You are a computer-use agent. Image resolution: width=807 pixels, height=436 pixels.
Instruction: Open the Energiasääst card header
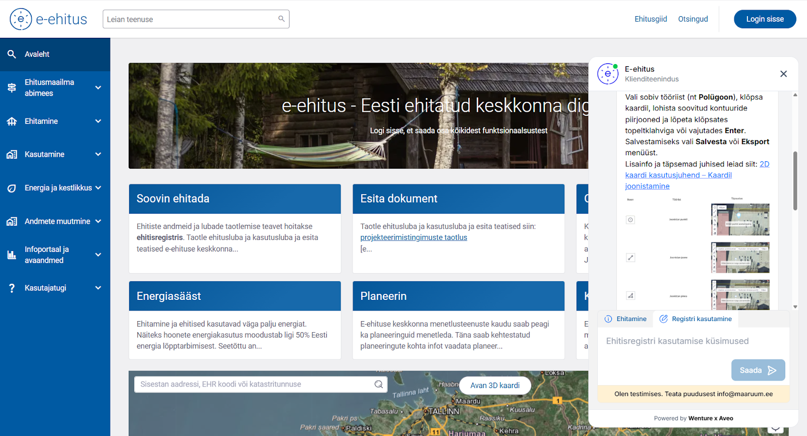pos(235,296)
